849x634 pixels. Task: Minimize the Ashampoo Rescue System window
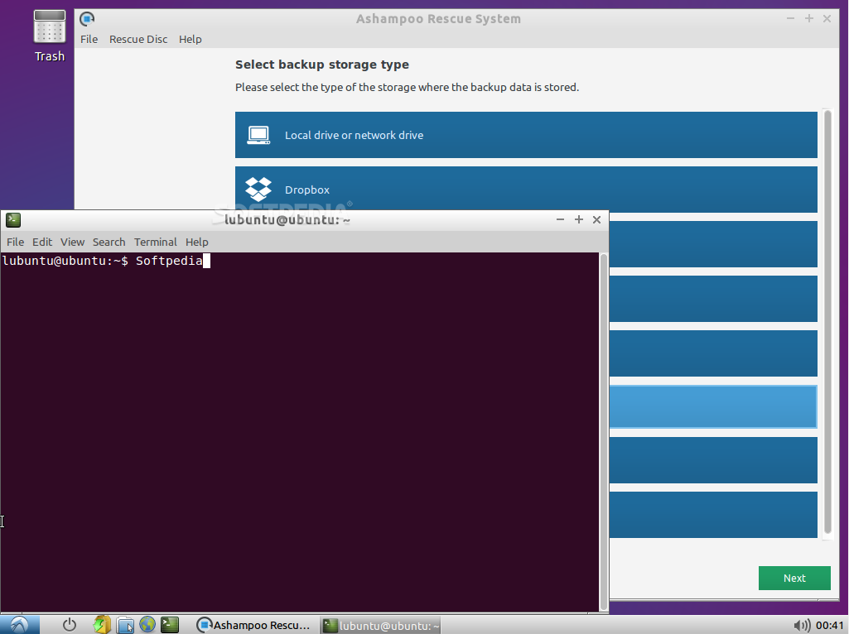[x=790, y=18]
